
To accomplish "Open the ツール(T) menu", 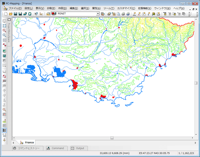I will [x=109, y=8].
